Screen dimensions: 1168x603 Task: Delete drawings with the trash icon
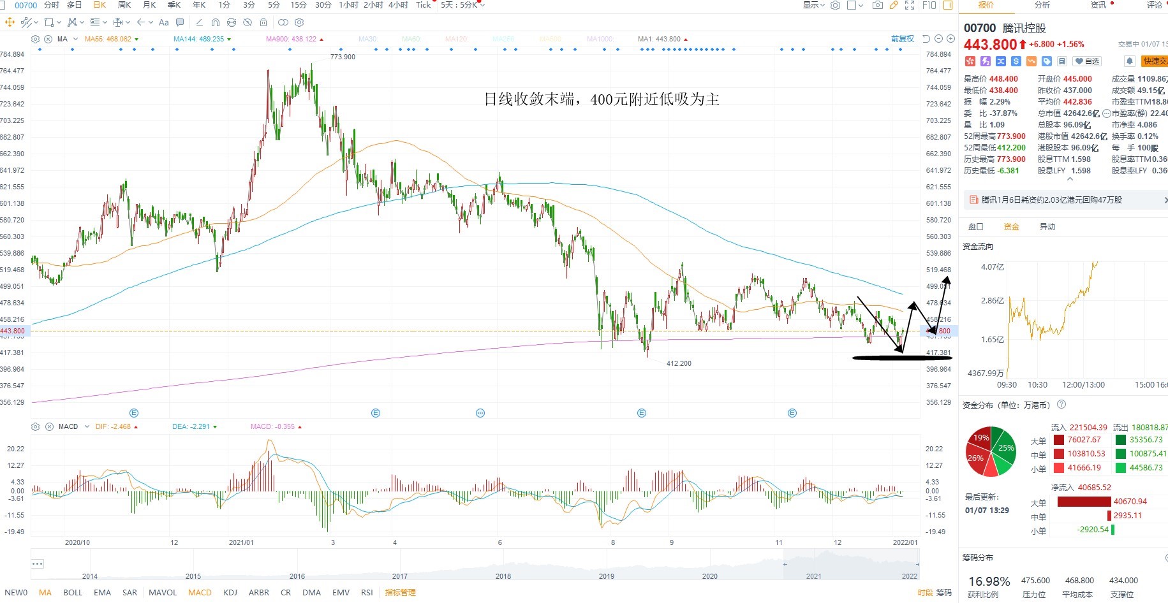(263, 22)
